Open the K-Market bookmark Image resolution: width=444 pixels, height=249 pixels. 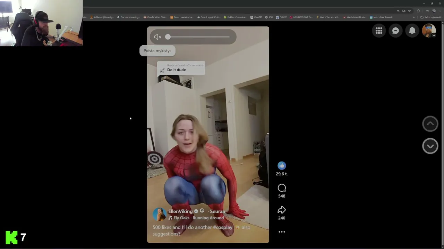coord(102,17)
